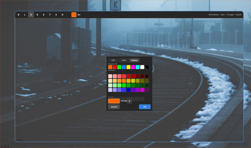Viewport: 251px width, 148px height.
Task: Select the B tool in the toolbar
Action: [x=19, y=15]
